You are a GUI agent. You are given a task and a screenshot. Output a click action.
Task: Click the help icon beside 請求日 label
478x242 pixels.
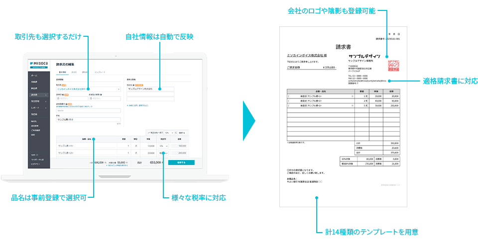(x=63, y=94)
